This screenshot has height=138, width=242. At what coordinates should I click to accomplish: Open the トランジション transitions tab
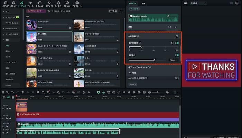pyautogui.click(x=40, y=4)
